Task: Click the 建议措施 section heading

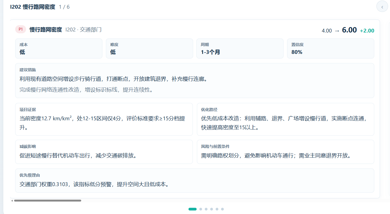Action: pyautogui.click(x=28, y=70)
